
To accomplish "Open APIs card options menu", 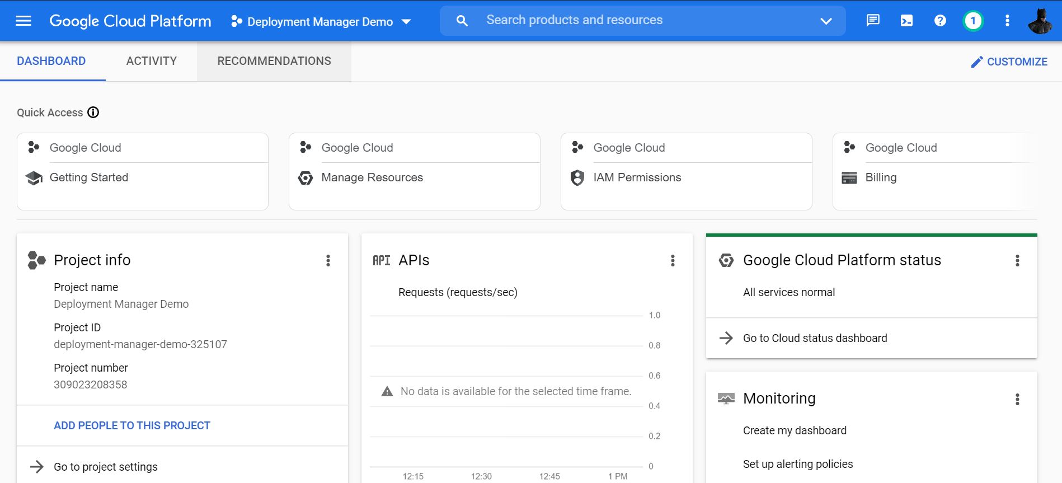I will click(x=673, y=260).
